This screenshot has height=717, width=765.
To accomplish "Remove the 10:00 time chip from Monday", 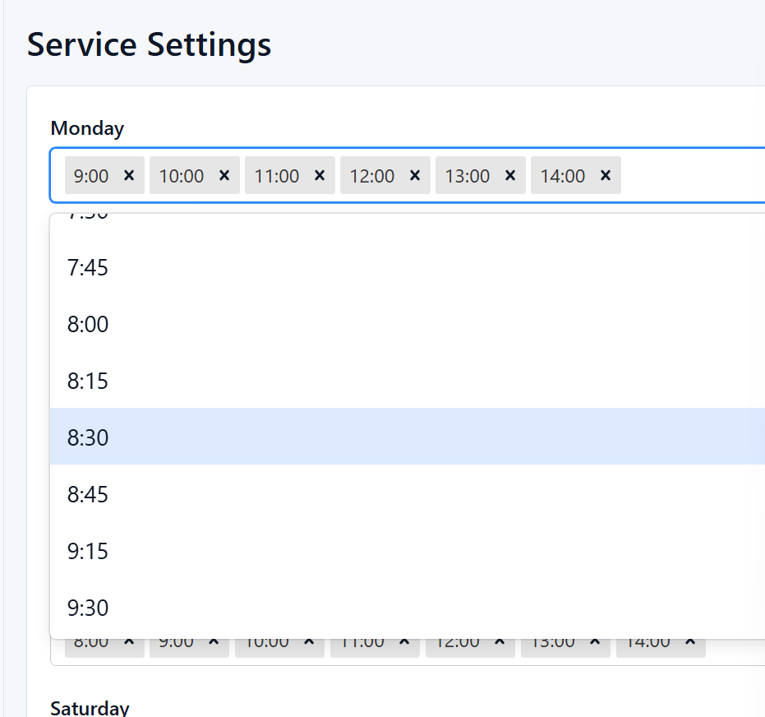I will click(224, 175).
